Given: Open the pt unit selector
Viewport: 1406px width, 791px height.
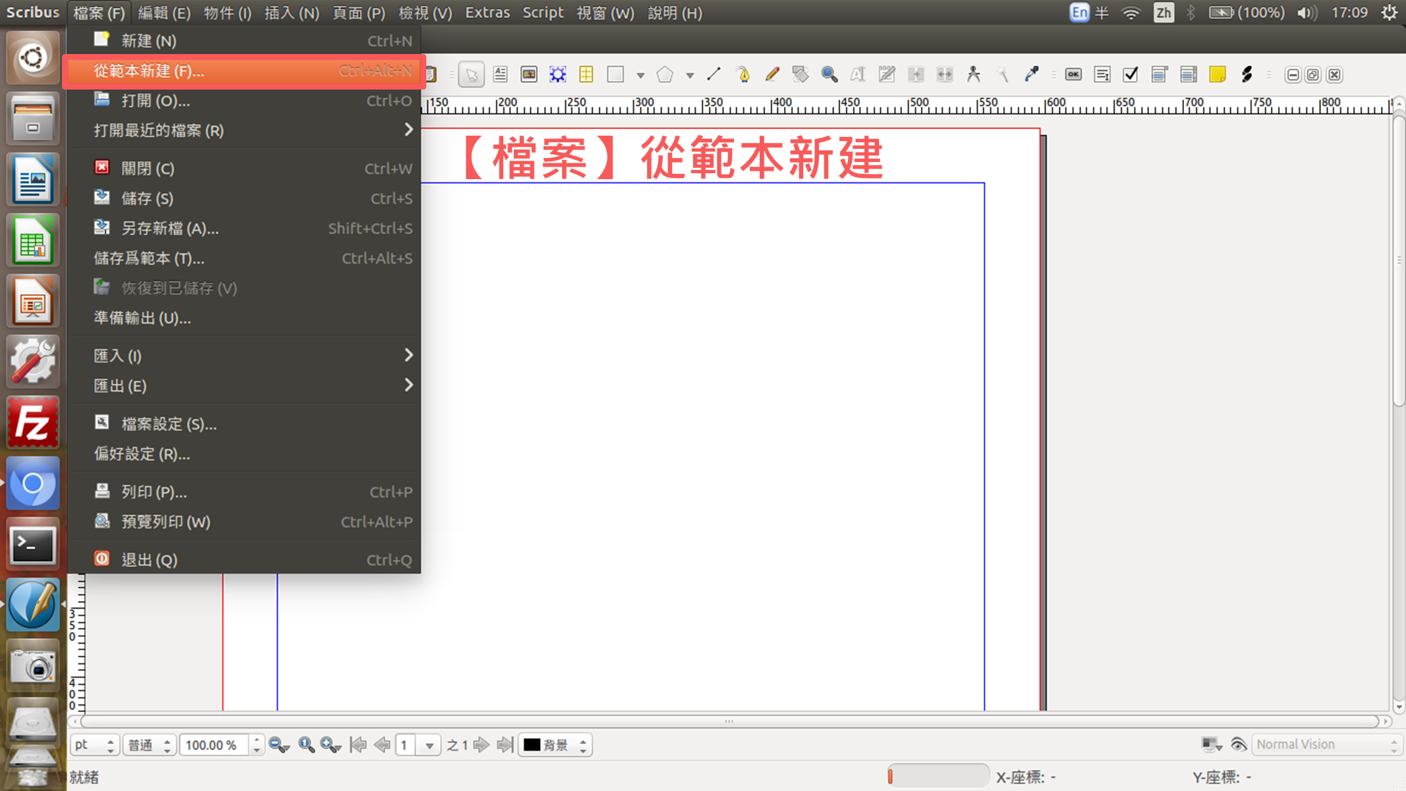Looking at the screenshot, I should [x=94, y=745].
